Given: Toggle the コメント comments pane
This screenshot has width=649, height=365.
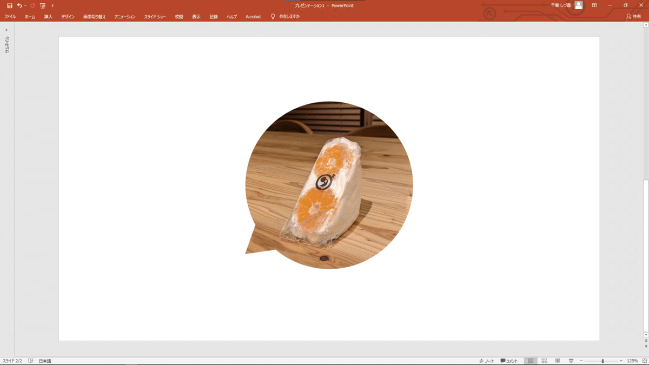Looking at the screenshot, I should coord(509,361).
